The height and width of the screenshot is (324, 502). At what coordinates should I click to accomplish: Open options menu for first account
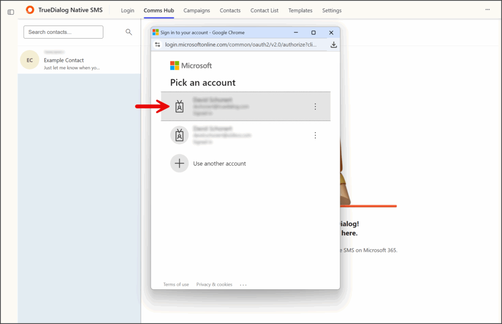[x=315, y=107]
